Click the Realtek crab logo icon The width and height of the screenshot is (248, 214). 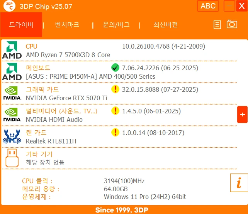click(12, 136)
